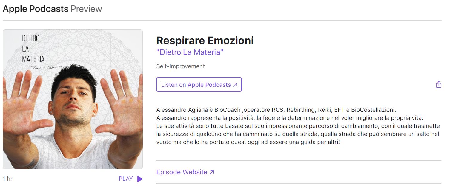Click the Apple Podcasts header title

(x=36, y=9)
